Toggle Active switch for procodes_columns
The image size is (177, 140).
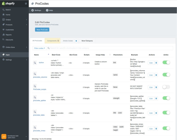point(166,75)
